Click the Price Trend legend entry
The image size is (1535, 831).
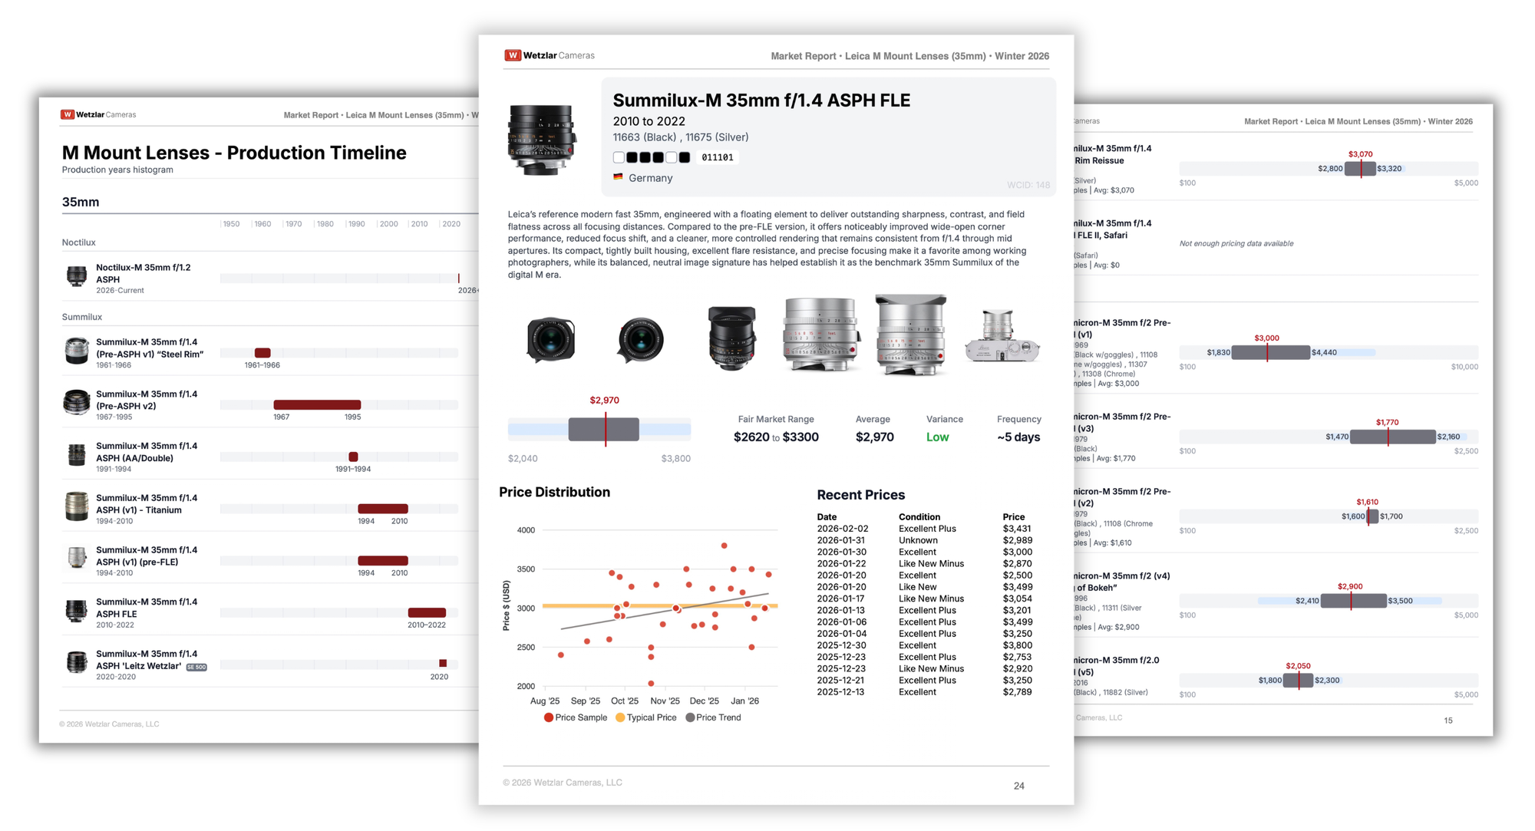tap(713, 717)
